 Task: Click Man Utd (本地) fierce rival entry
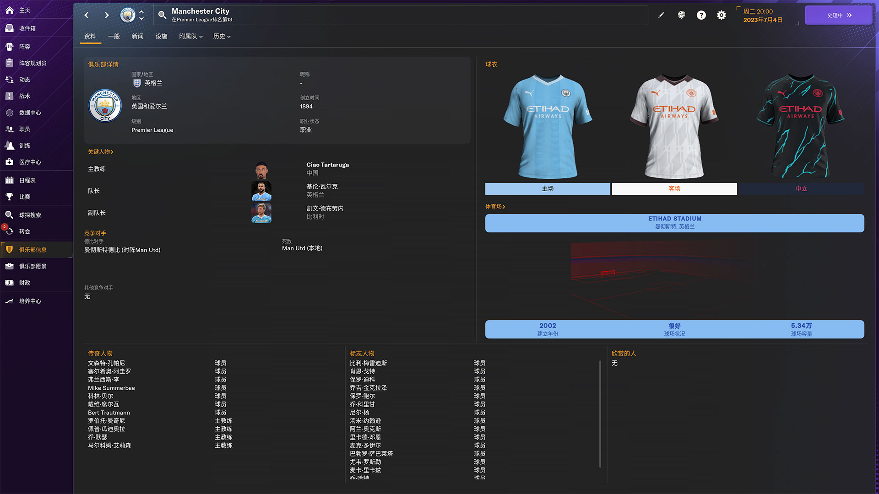click(x=302, y=248)
